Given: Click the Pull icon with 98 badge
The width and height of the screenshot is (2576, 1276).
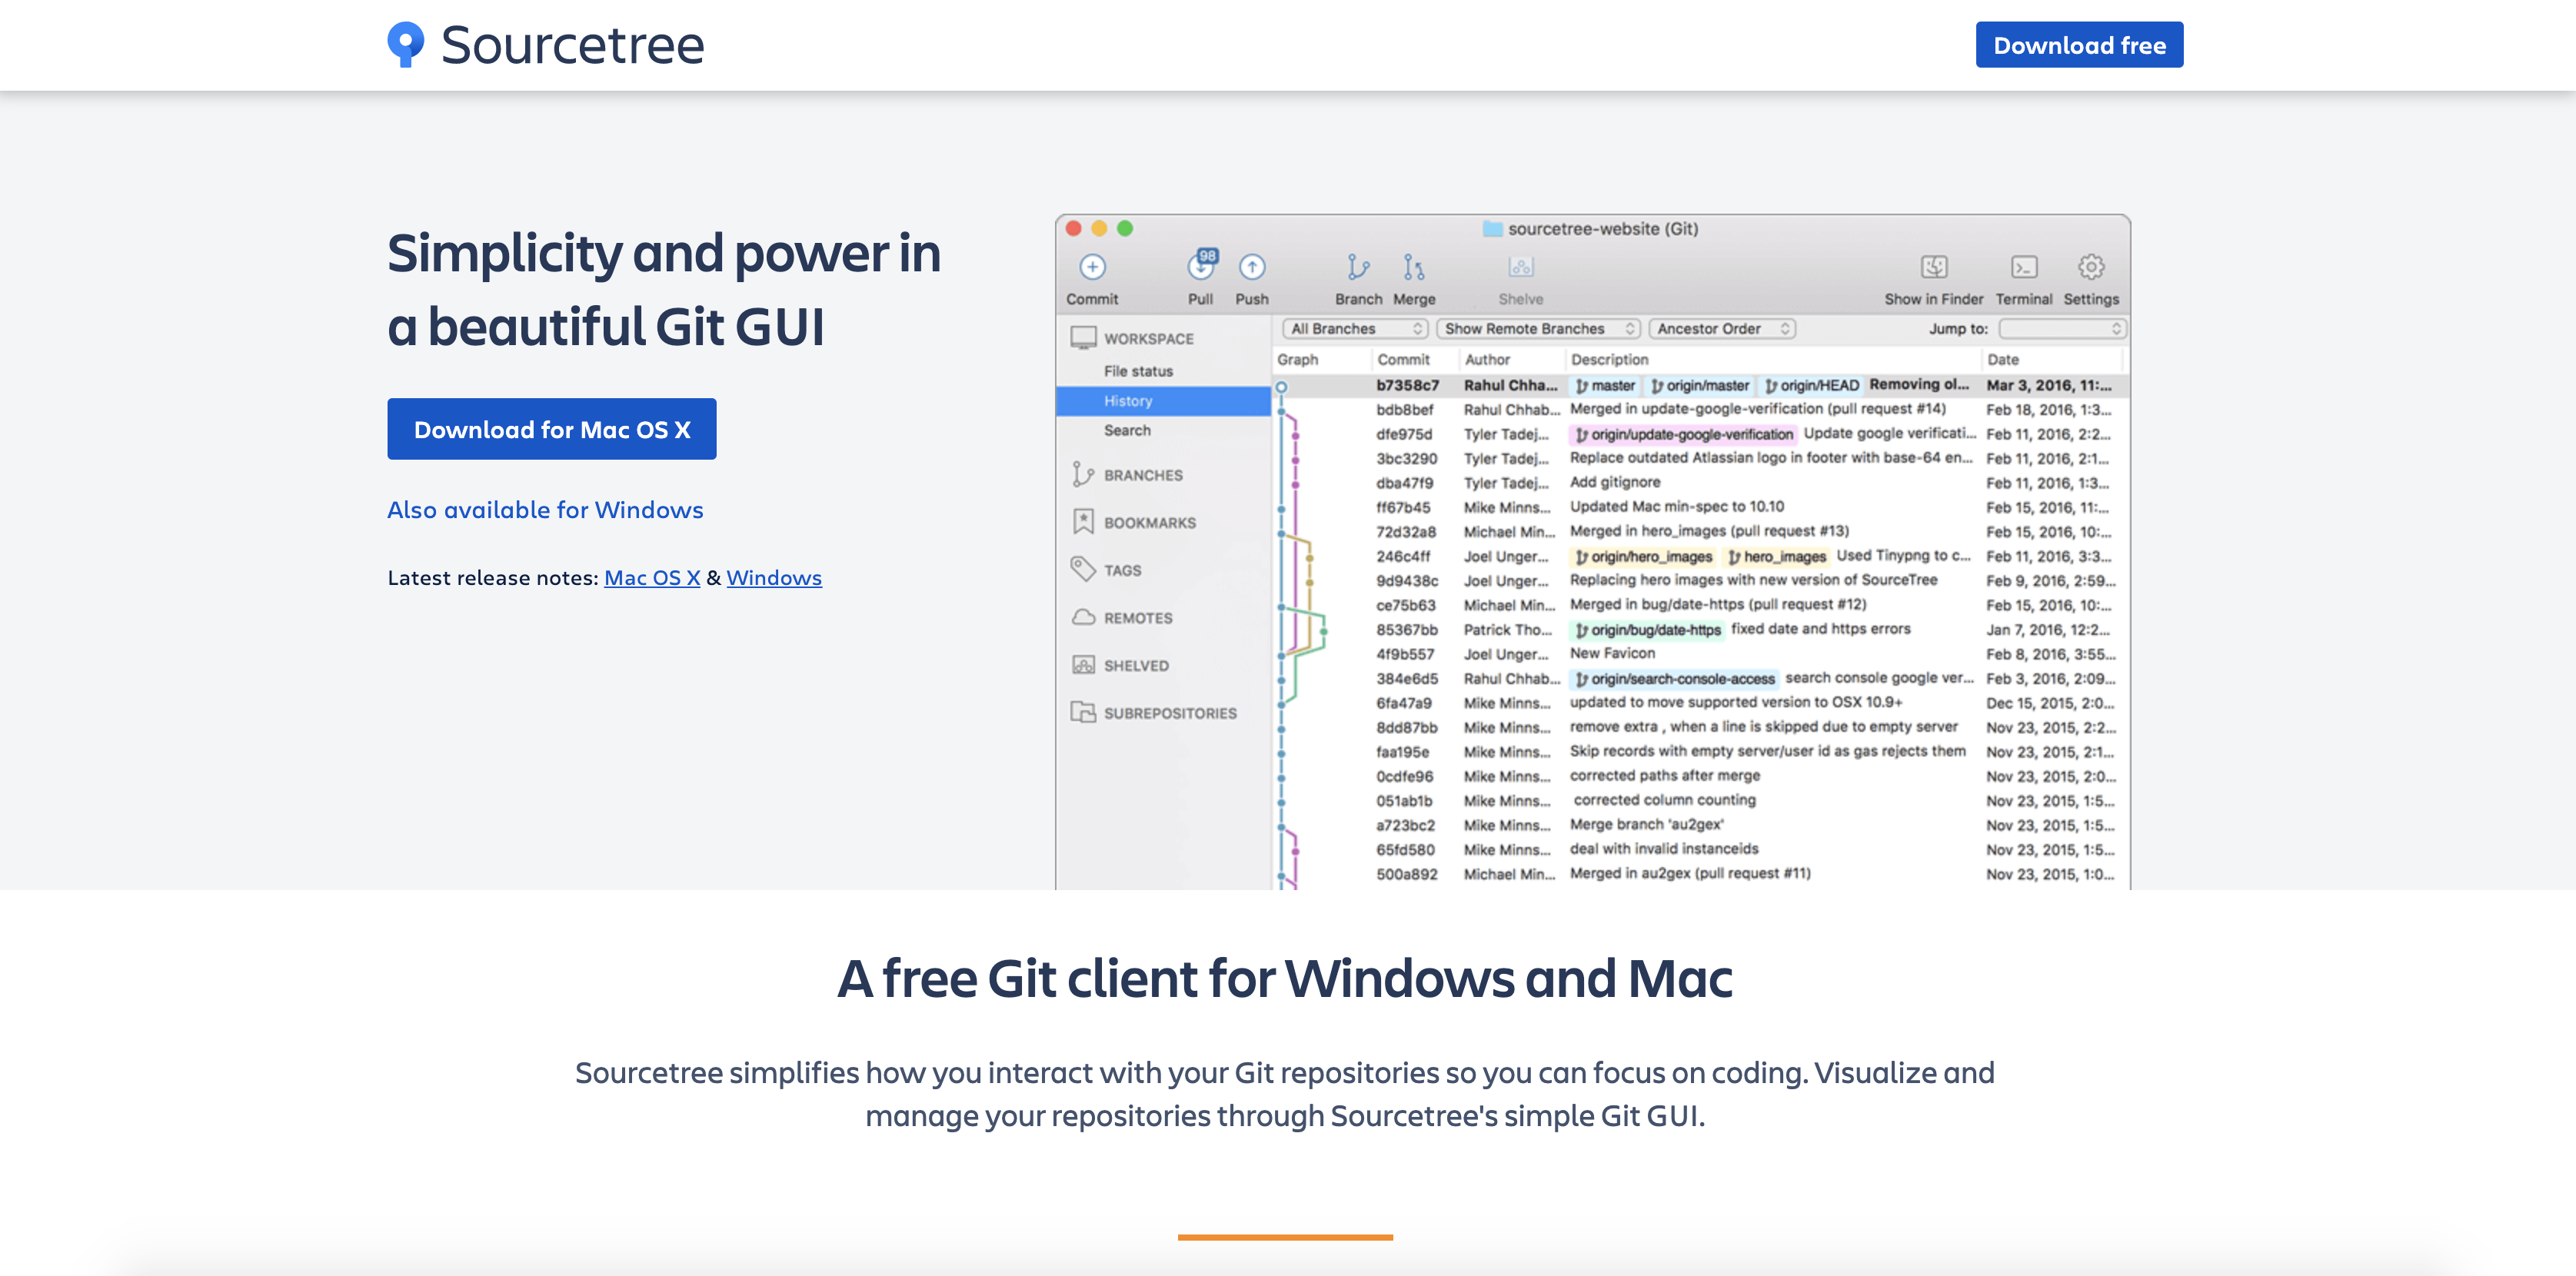Looking at the screenshot, I should (x=1201, y=265).
